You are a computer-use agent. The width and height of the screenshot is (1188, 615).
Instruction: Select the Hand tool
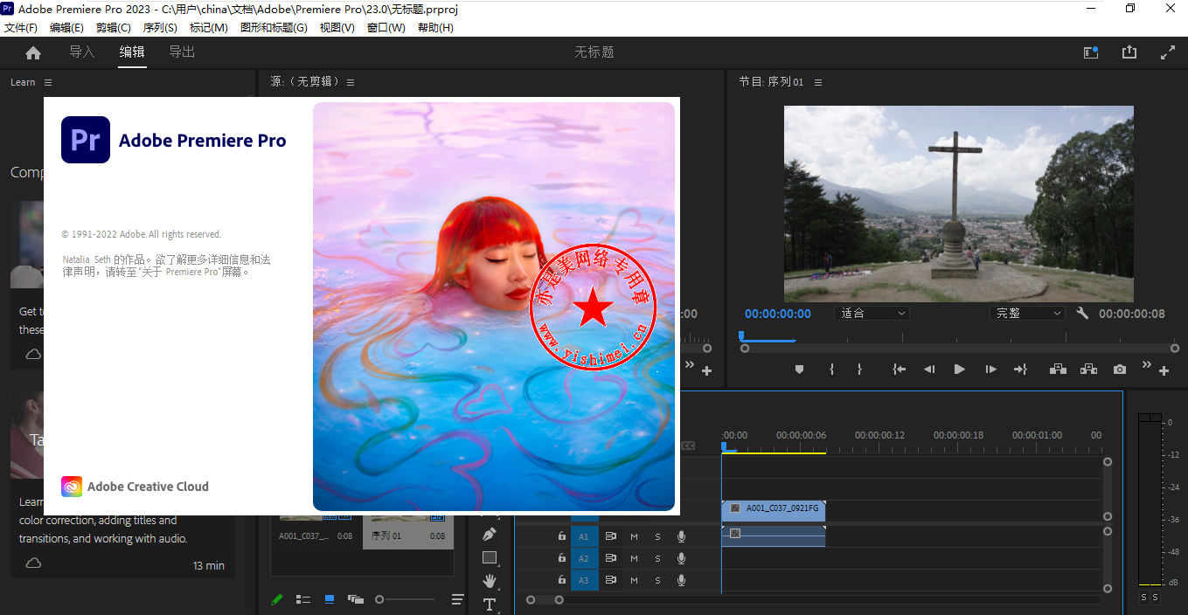point(490,580)
